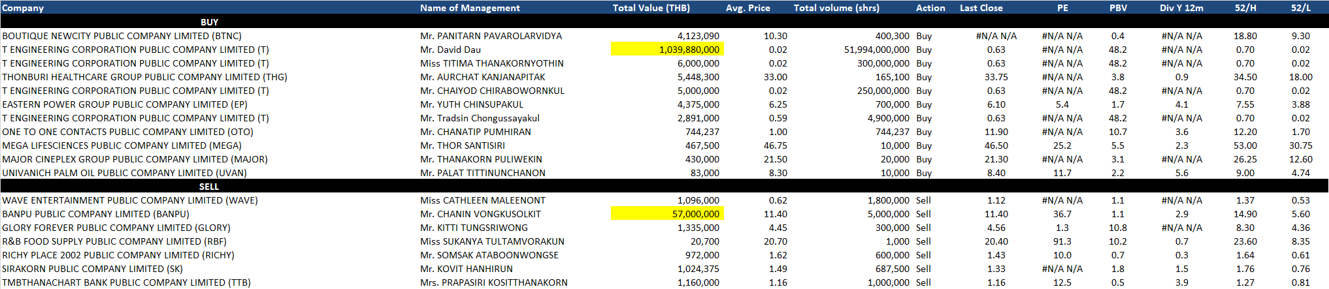The width and height of the screenshot is (1329, 289).
Task: Select the Mr. YUTH CHINSUPAKUL name cell
Action: pyautogui.click(x=471, y=104)
